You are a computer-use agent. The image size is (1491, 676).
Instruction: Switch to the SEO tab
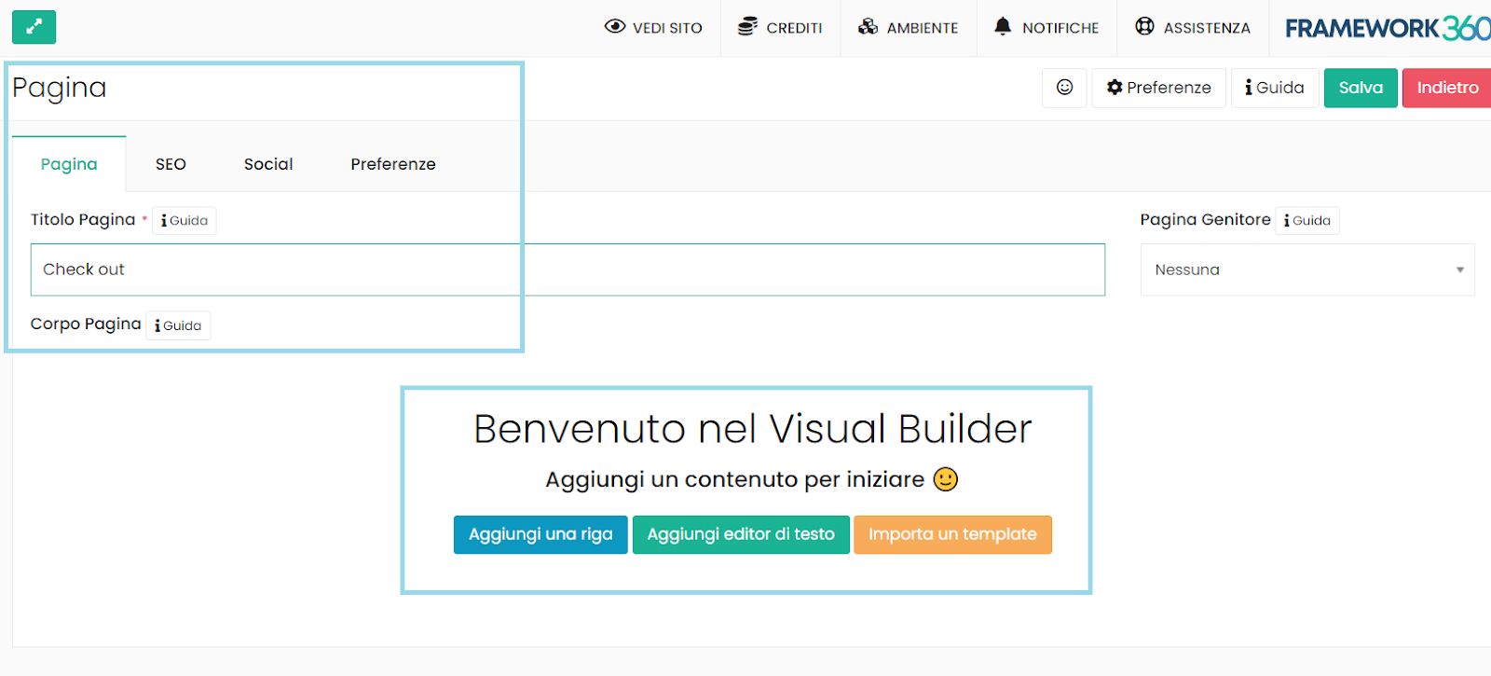tap(171, 164)
